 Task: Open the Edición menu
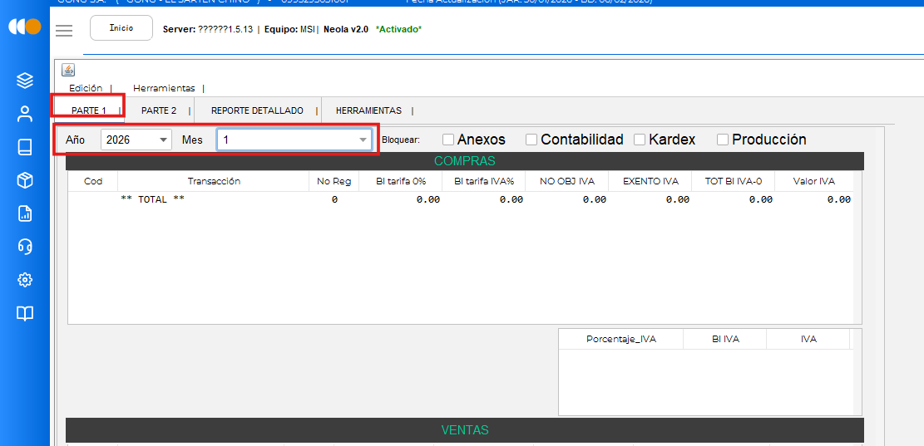(x=86, y=88)
